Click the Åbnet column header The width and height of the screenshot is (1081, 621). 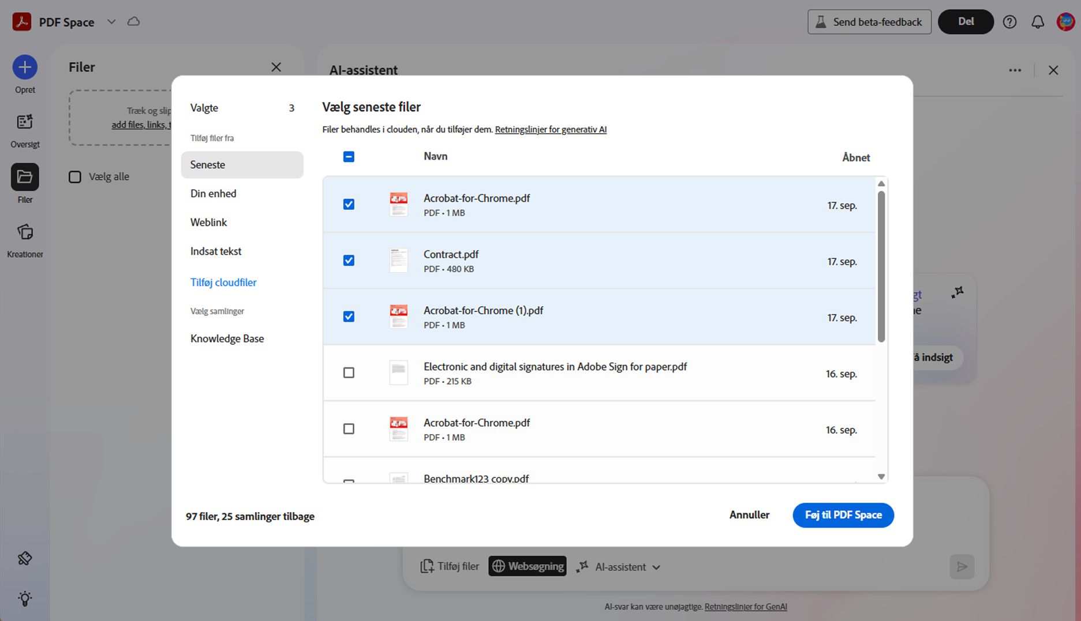tap(856, 157)
